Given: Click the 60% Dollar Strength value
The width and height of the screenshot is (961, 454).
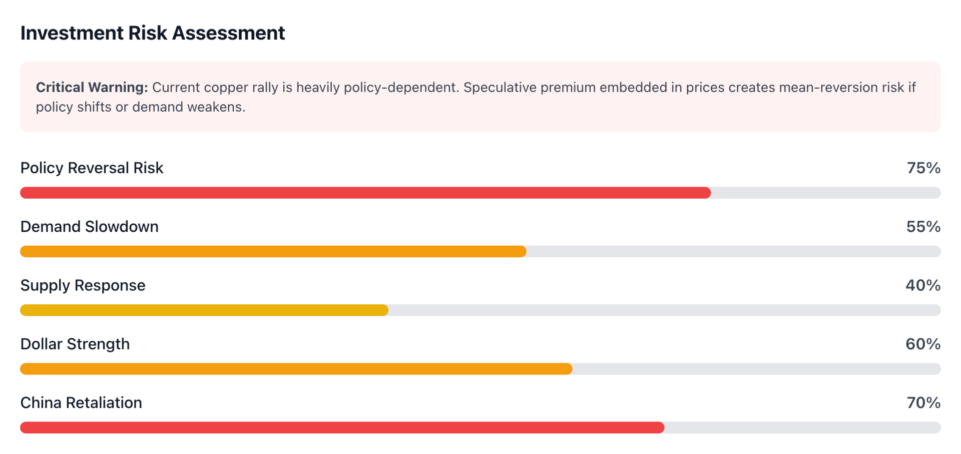Looking at the screenshot, I should click(922, 344).
